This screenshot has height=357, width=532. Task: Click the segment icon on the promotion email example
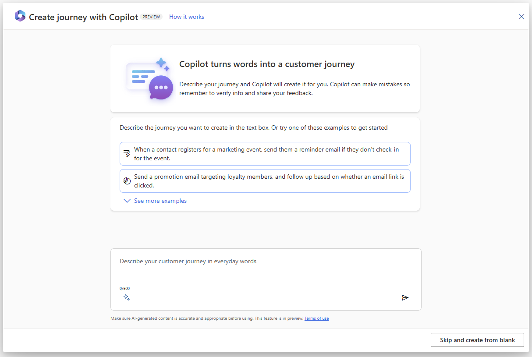[x=127, y=181]
